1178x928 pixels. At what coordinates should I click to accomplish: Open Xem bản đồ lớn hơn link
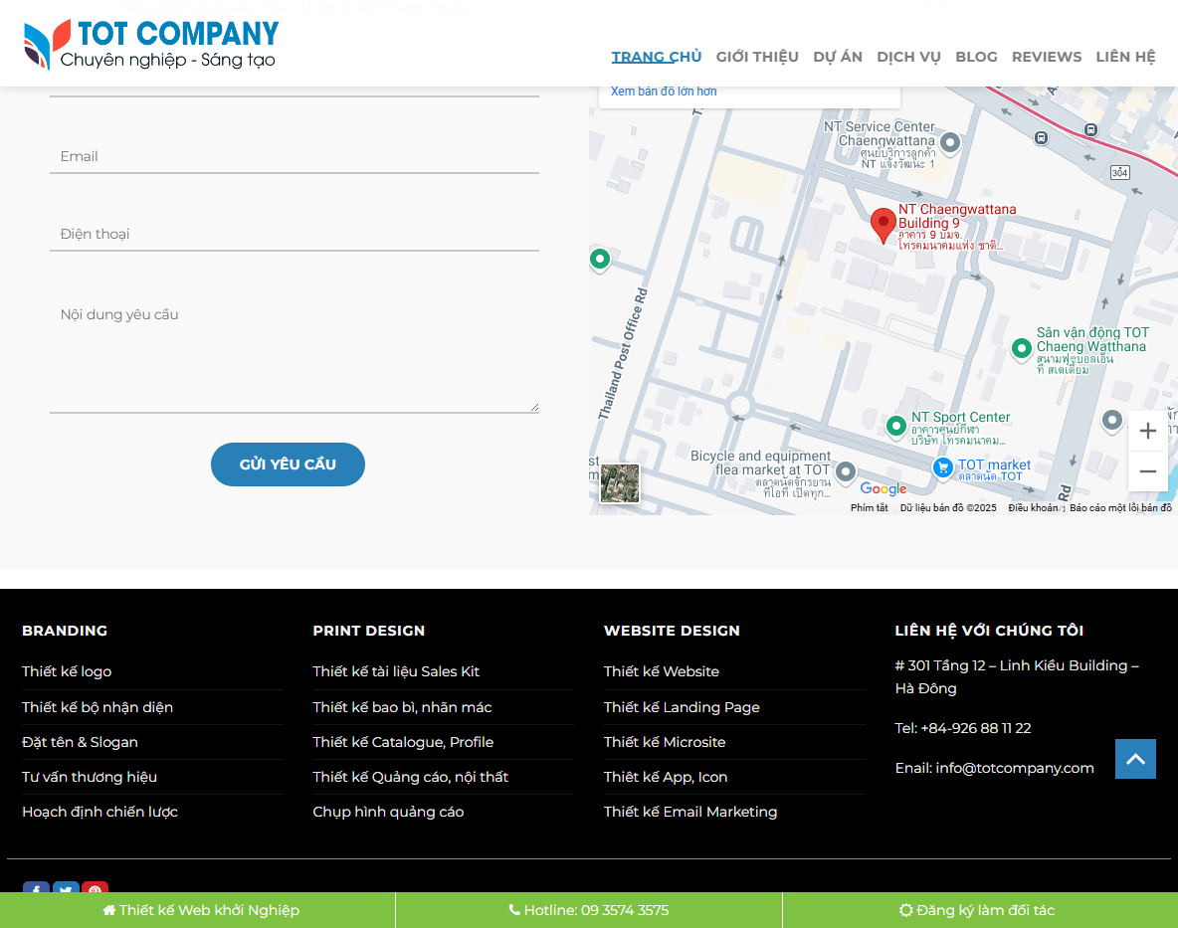click(665, 91)
